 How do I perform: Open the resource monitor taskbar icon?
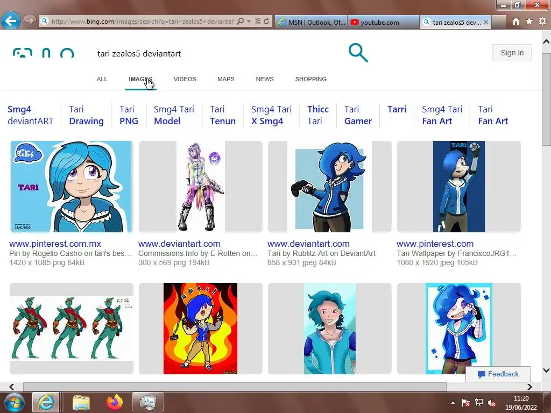point(147,402)
